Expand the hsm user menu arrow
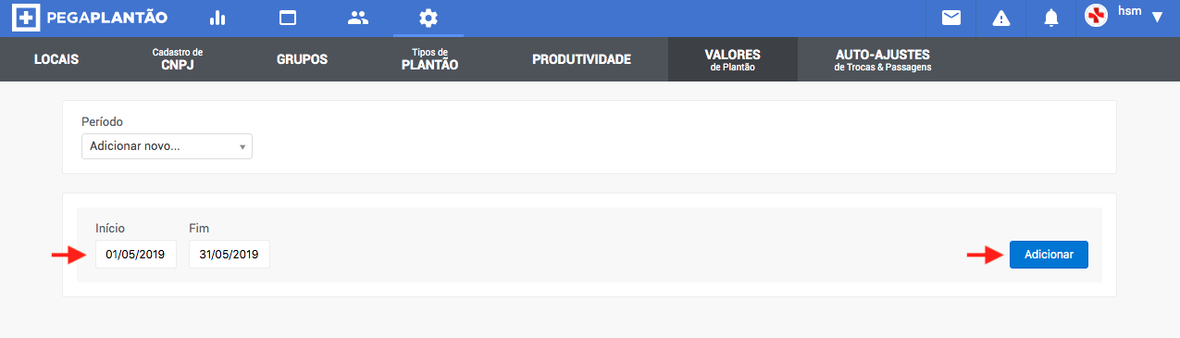Viewport: 1180px width, 338px height. pyautogui.click(x=1157, y=18)
